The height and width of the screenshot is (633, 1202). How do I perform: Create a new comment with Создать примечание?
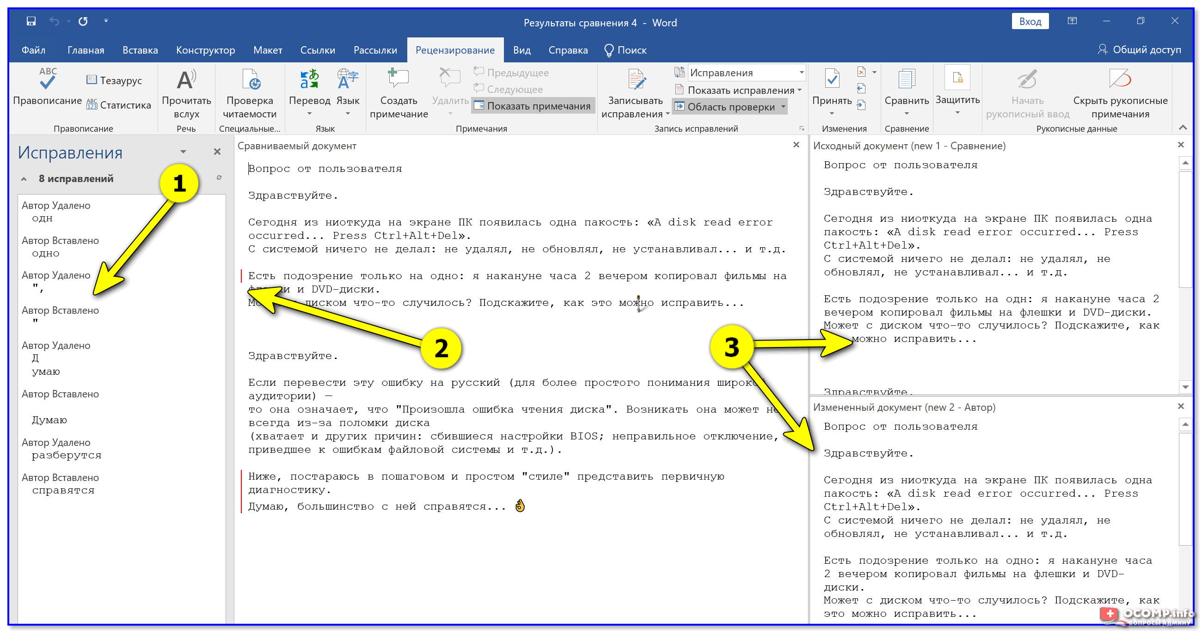399,94
